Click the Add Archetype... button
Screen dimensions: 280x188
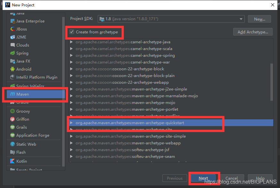[x=253, y=32]
